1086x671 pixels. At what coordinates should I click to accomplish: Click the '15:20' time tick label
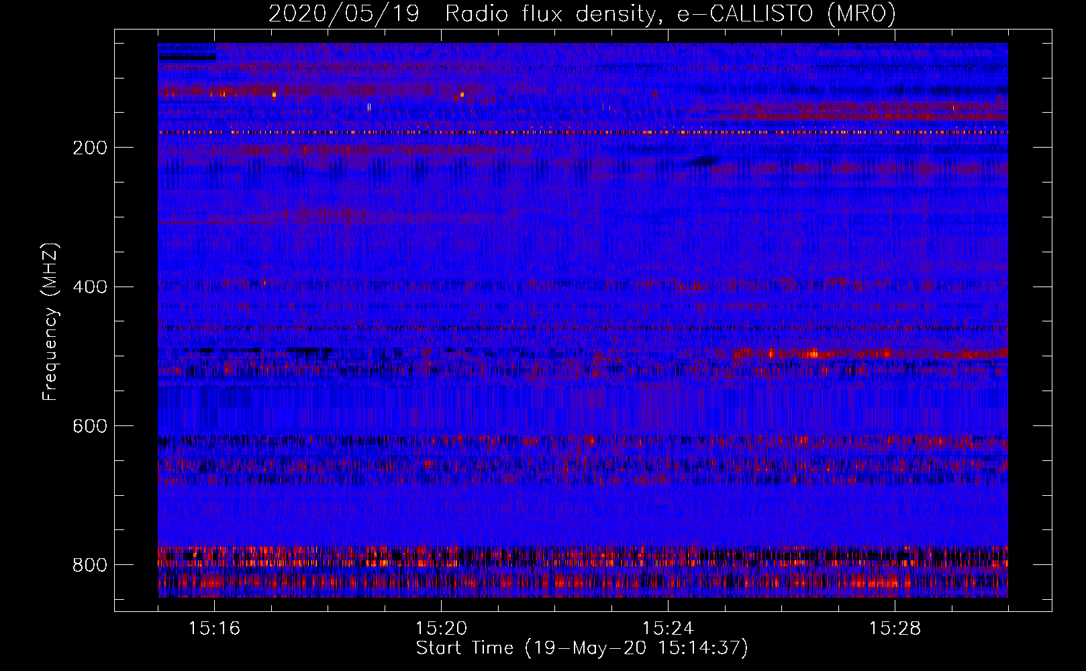[441, 629]
